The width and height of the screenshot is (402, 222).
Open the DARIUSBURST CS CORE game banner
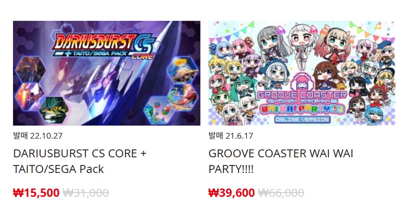tap(107, 73)
